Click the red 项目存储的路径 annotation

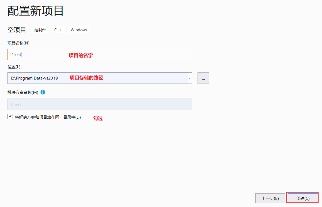coord(86,78)
